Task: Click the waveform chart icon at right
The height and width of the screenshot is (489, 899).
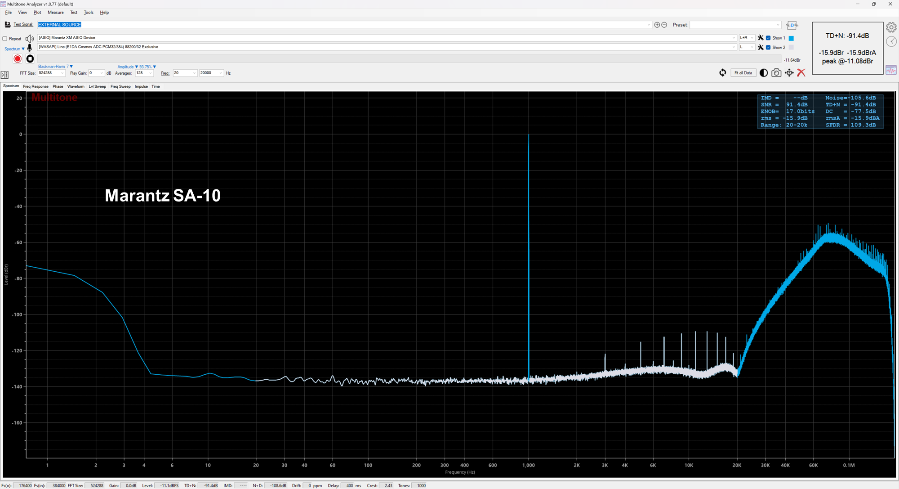Action: point(891,70)
